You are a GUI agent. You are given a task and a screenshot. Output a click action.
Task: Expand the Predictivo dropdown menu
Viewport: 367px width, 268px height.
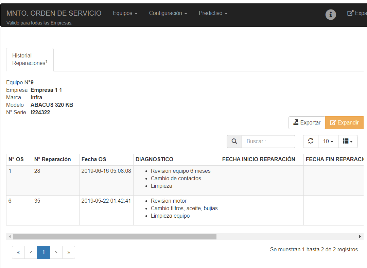[213, 13]
